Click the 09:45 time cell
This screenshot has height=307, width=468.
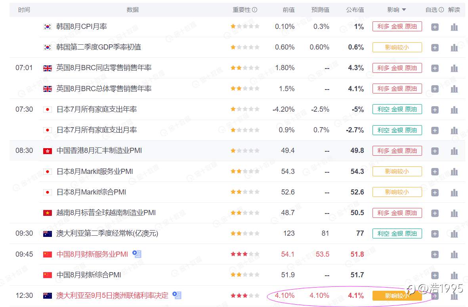(x=24, y=254)
